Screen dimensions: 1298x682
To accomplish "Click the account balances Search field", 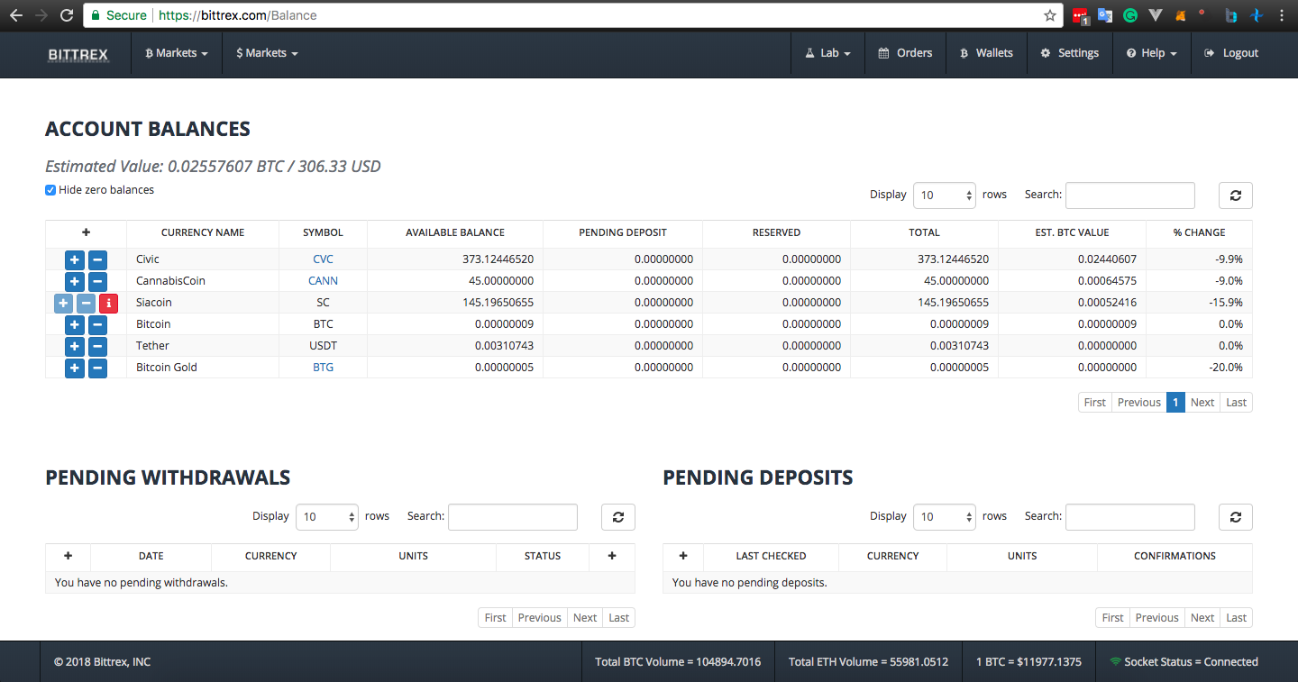I will 1130,195.
